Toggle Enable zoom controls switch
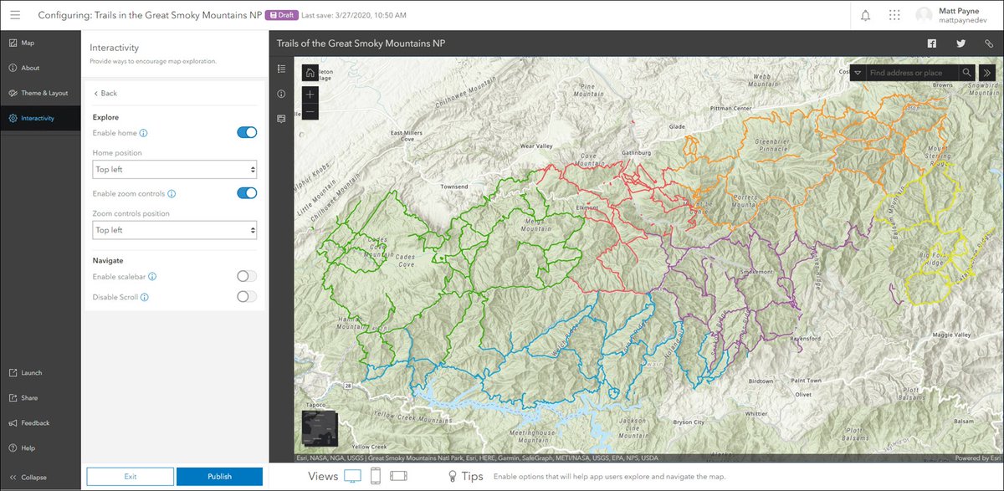 [x=247, y=193]
